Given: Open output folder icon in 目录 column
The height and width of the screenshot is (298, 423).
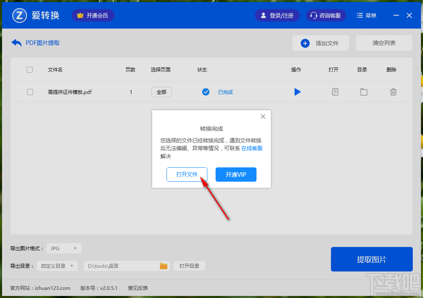Looking at the screenshot, I should (x=364, y=92).
